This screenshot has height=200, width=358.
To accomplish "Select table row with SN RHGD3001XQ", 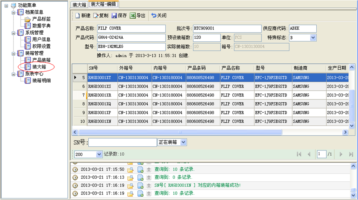I will [x=99, y=104].
